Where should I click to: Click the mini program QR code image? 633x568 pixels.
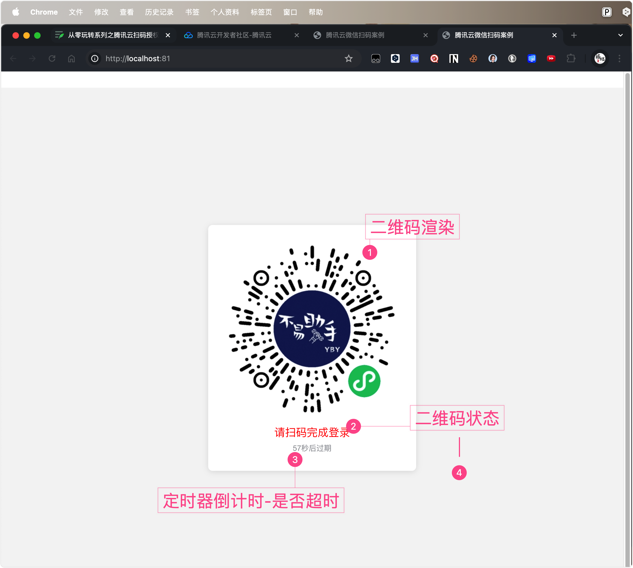pos(312,329)
